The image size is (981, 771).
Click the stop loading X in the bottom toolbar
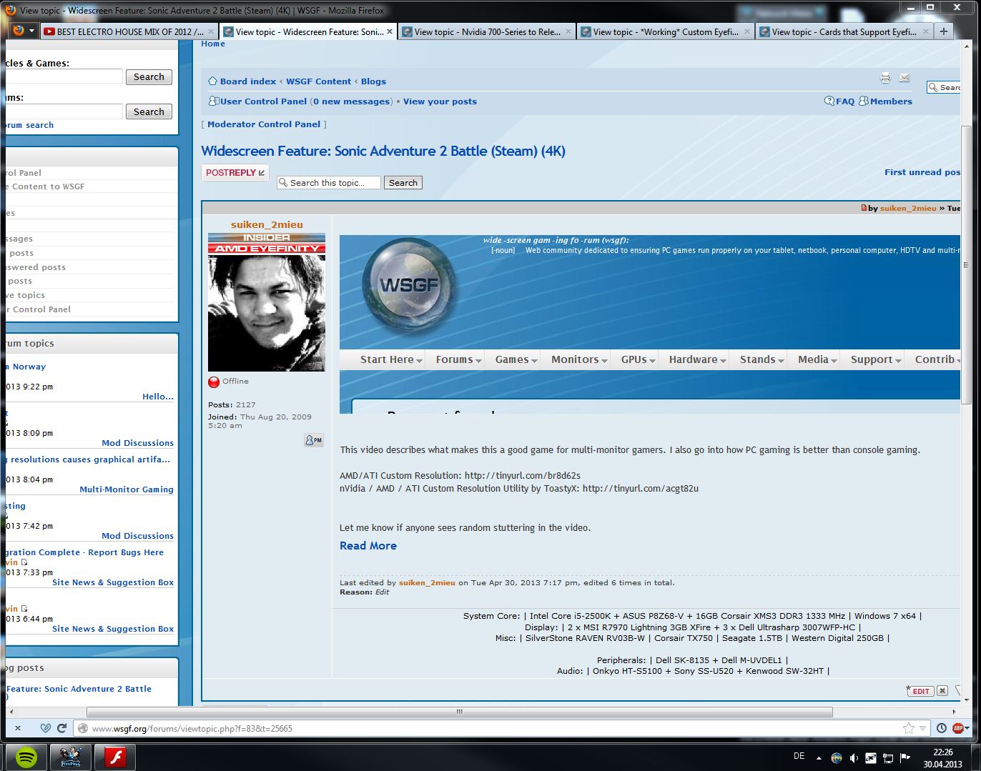(x=18, y=728)
